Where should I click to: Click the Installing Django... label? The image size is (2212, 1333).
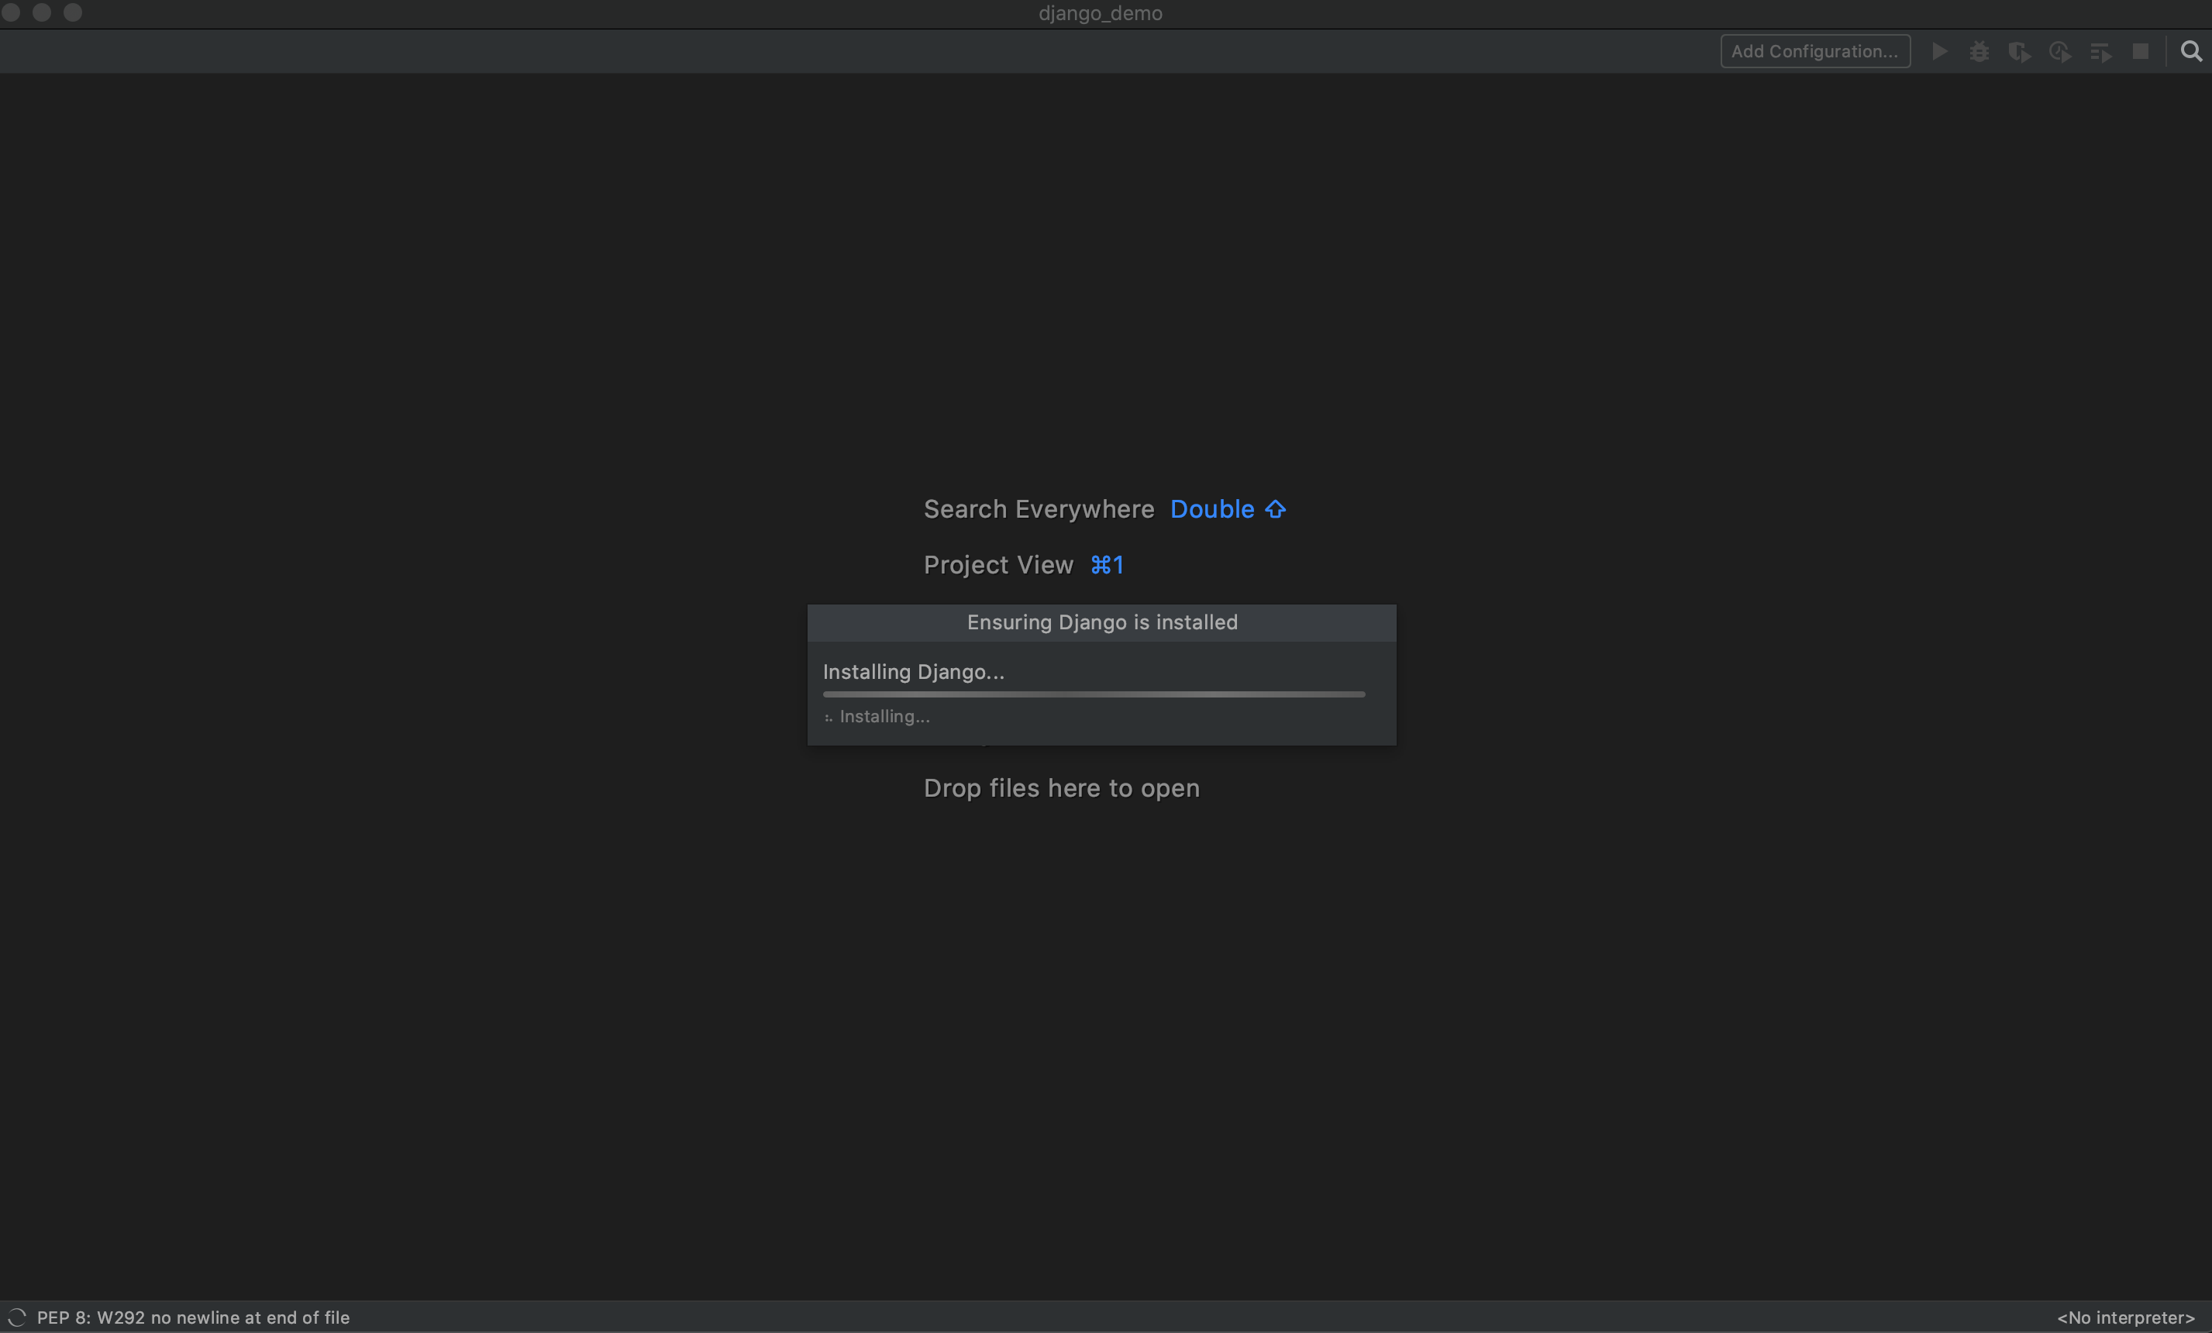point(913,671)
